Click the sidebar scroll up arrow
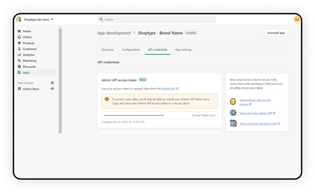Viewport: 315px width, 192px height. pos(60,27)
